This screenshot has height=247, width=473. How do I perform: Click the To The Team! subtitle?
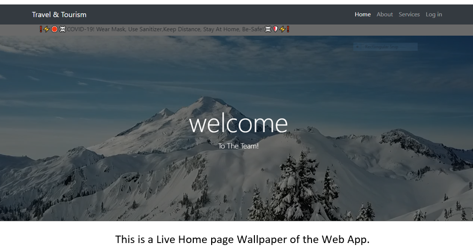click(x=238, y=146)
